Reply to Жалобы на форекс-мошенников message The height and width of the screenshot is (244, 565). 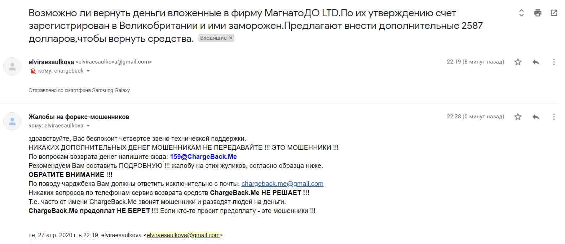pos(536,117)
